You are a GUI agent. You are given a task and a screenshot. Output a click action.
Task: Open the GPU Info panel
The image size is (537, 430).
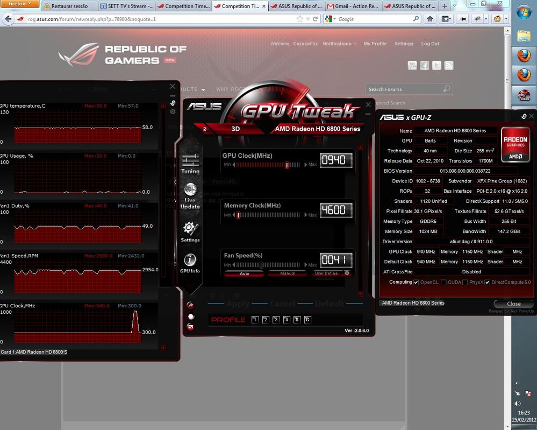[190, 263]
